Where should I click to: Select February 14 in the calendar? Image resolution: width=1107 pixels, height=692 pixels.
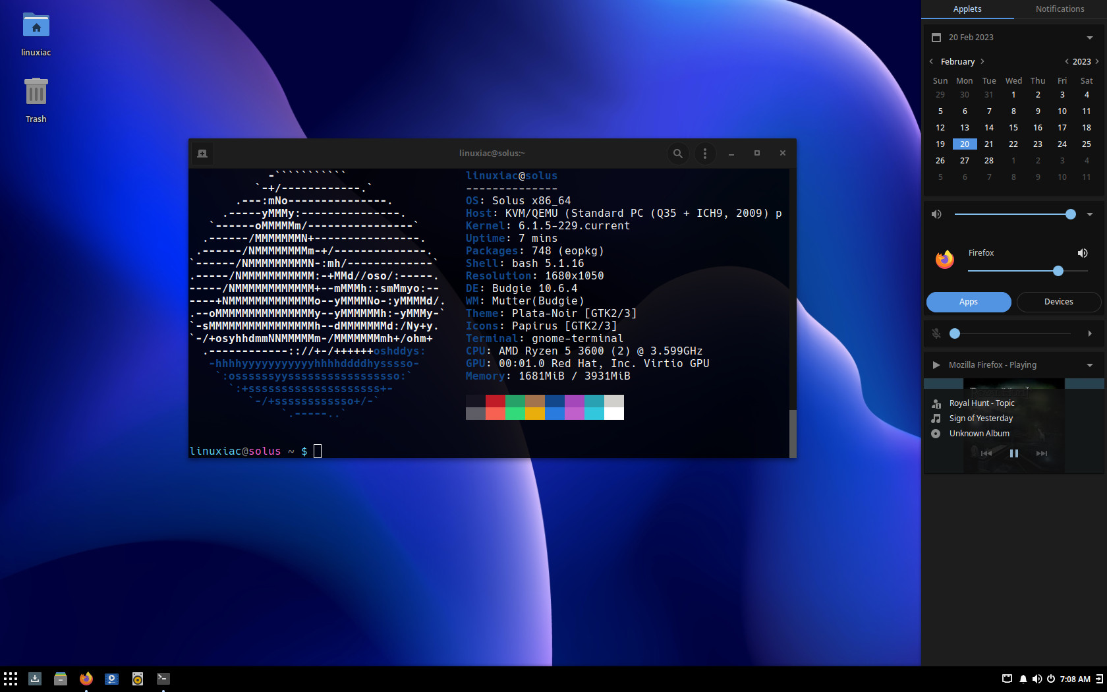(989, 128)
